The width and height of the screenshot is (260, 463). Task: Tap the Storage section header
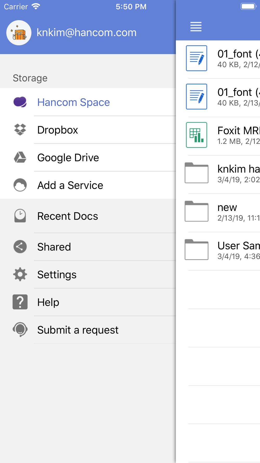(x=30, y=78)
